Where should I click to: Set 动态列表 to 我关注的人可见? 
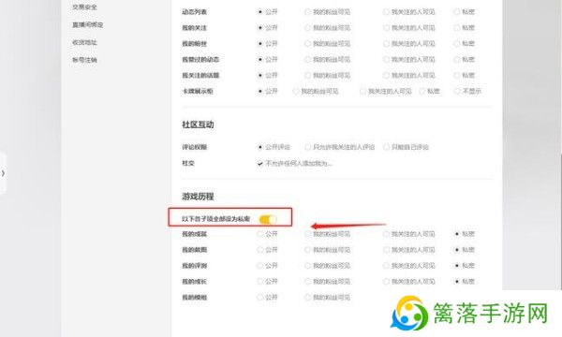click(386, 12)
